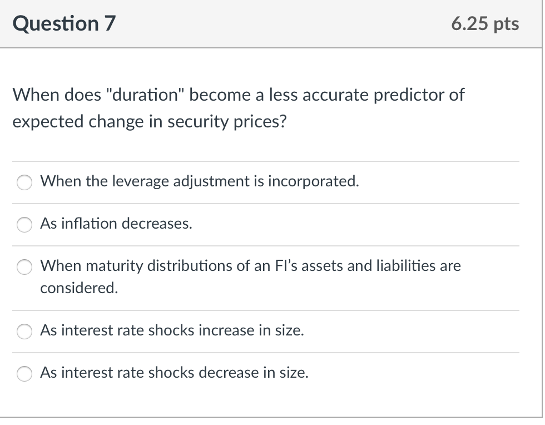
Task: Click the Question 7 header bar
Action: click(x=271, y=23)
